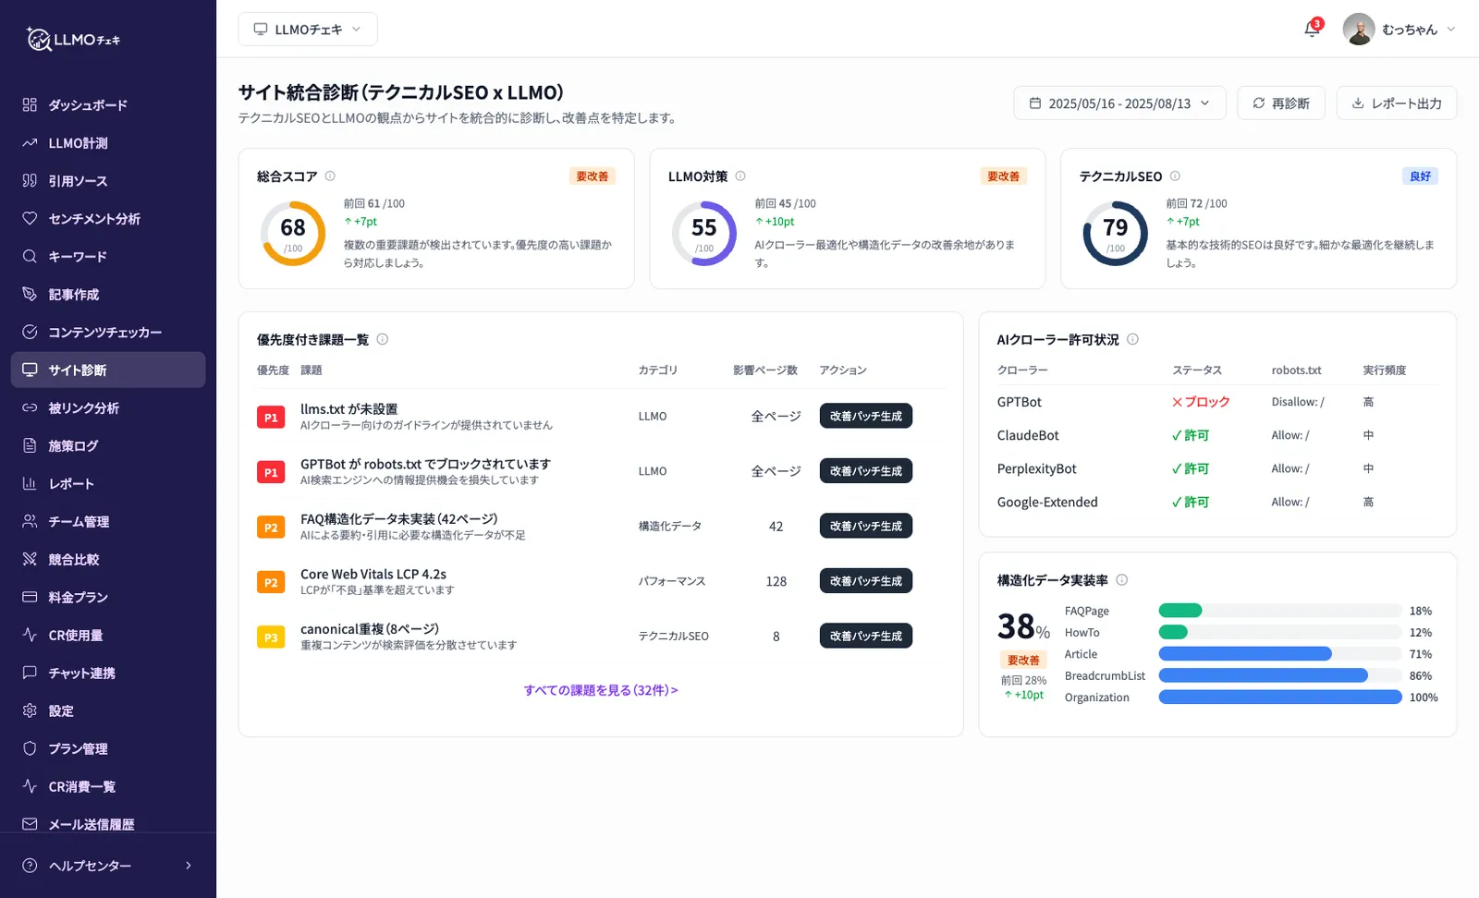Click the 被リンク分析 link icon

coord(30,407)
